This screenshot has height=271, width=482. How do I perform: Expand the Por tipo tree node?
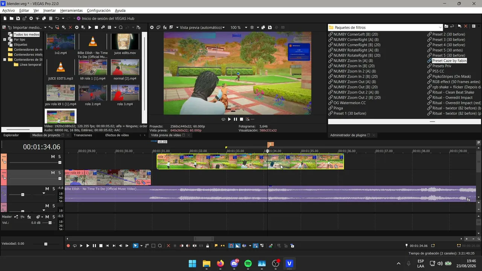[x=5, y=40]
